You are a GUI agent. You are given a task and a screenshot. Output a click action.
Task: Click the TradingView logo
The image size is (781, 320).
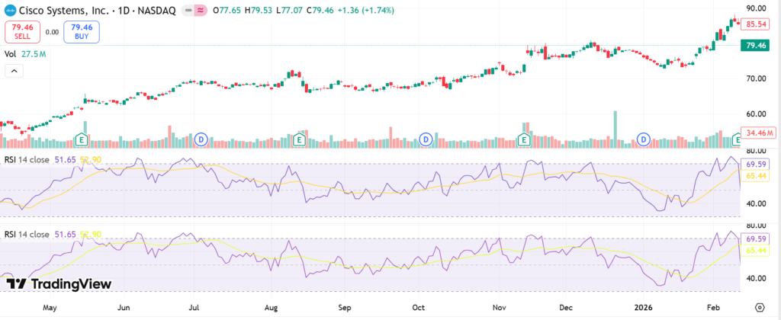point(59,284)
